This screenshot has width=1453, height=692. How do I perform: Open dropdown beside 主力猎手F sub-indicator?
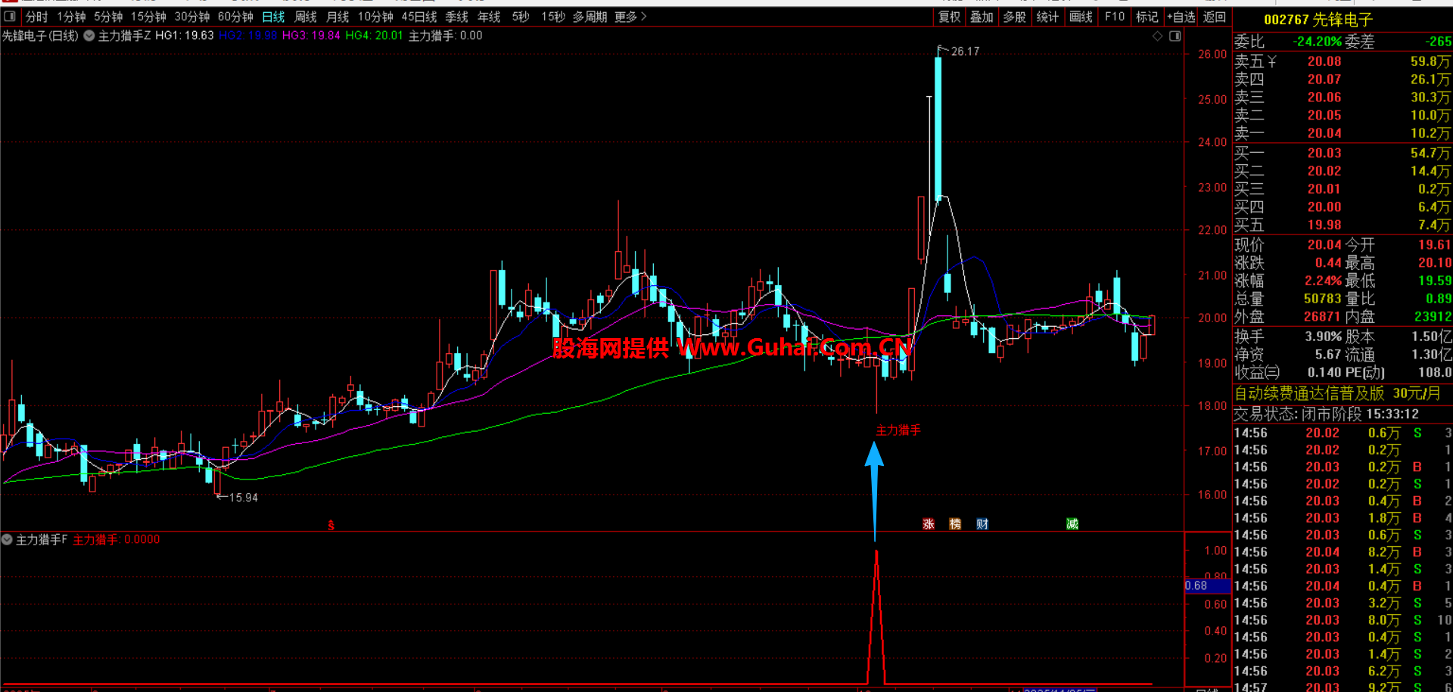click(8, 540)
